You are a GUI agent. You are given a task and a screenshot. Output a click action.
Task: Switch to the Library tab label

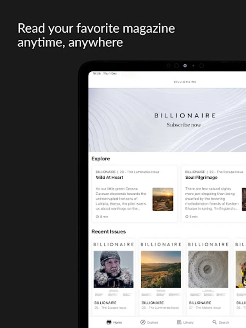tap(188, 323)
